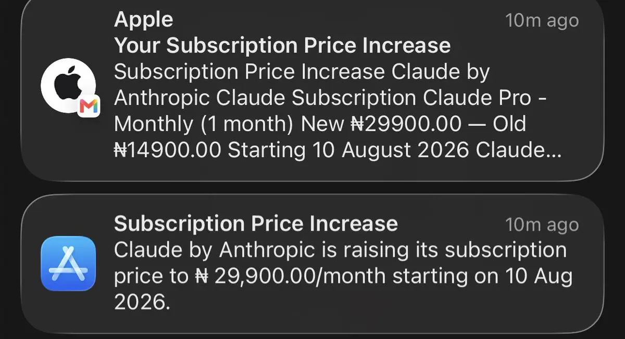This screenshot has height=339, width=625.
Task: Tap "Your Subscription Price Increase" subject line
Action: click(282, 46)
